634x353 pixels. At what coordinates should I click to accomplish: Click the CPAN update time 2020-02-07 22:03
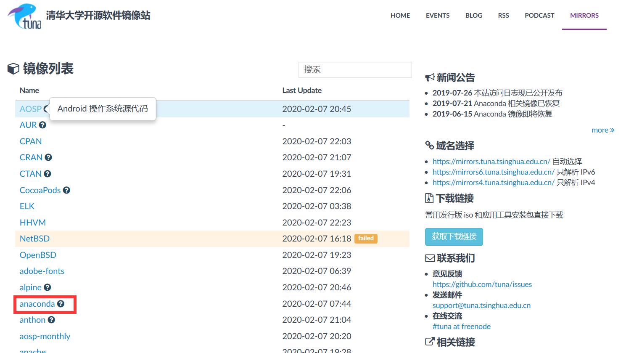(x=317, y=141)
